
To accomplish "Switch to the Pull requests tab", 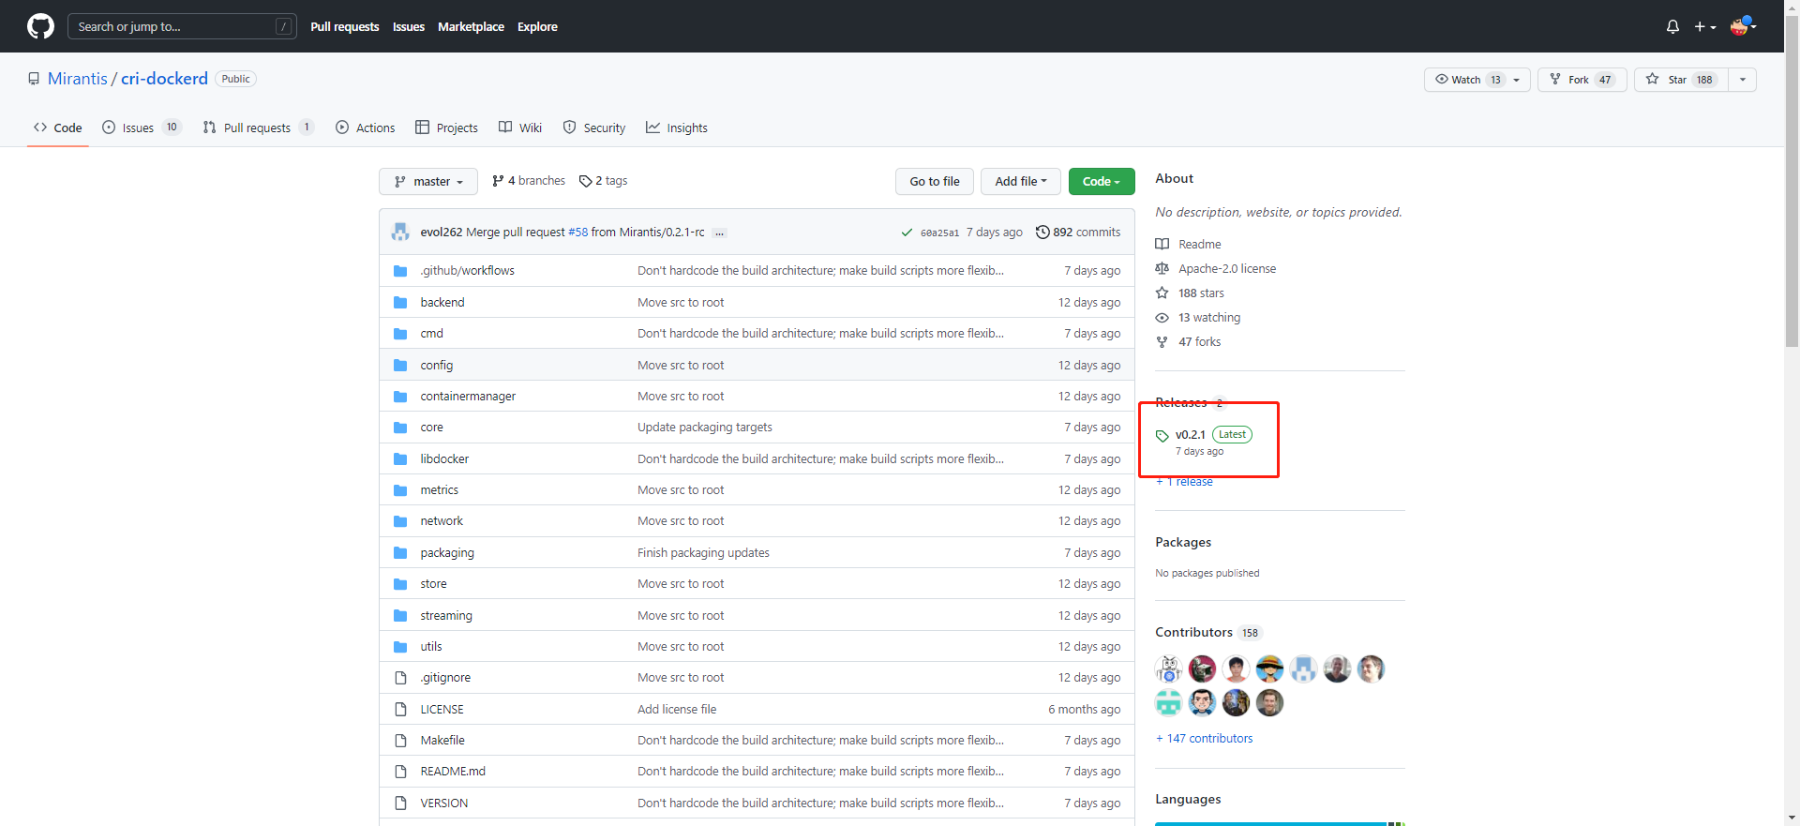I will (x=258, y=128).
